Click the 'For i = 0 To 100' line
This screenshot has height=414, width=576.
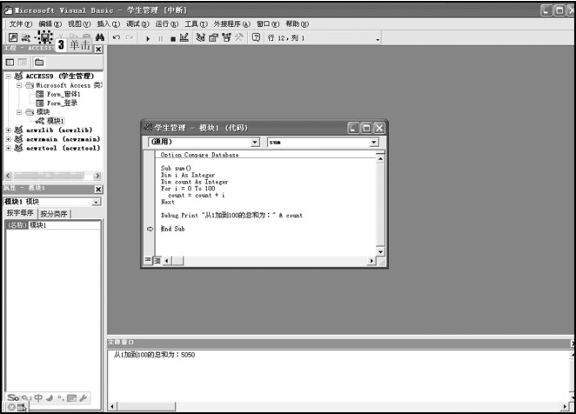(x=188, y=189)
